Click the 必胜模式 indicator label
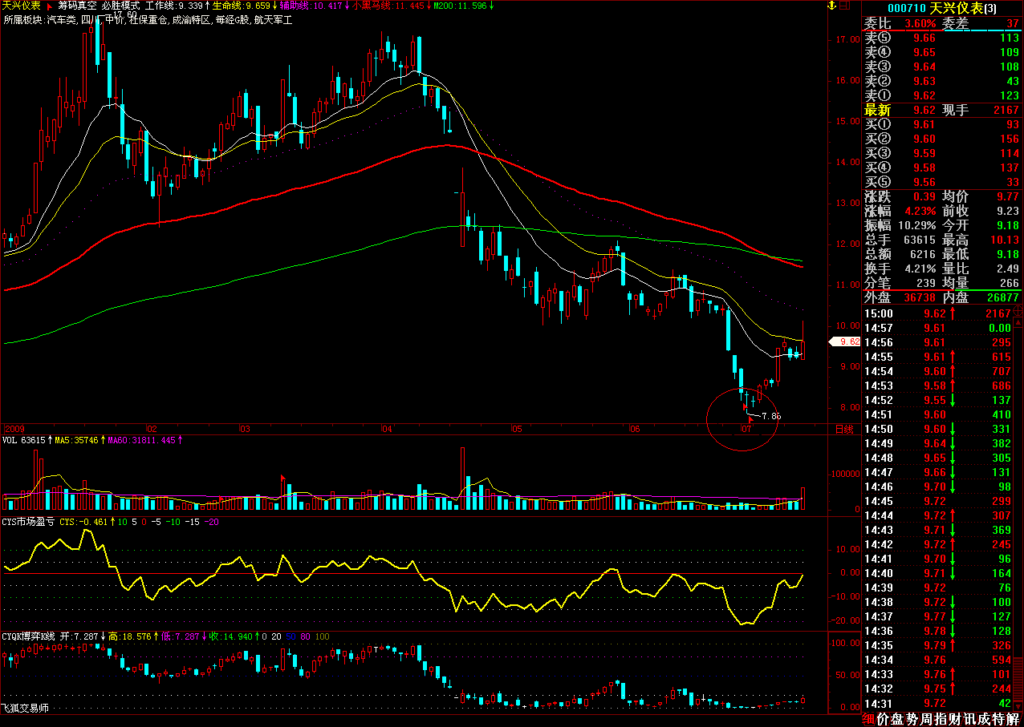This screenshot has height=727, width=1024. point(120,6)
